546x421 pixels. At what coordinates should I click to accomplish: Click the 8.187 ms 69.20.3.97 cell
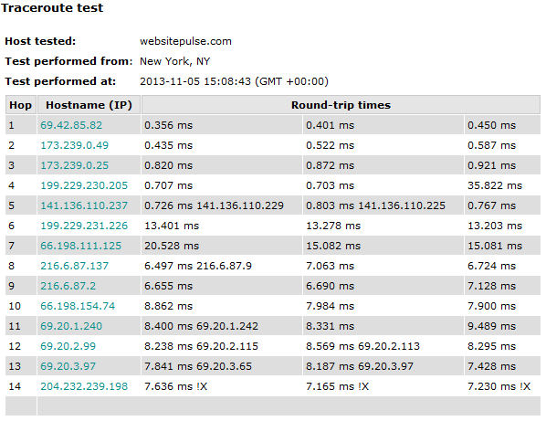coord(383,366)
